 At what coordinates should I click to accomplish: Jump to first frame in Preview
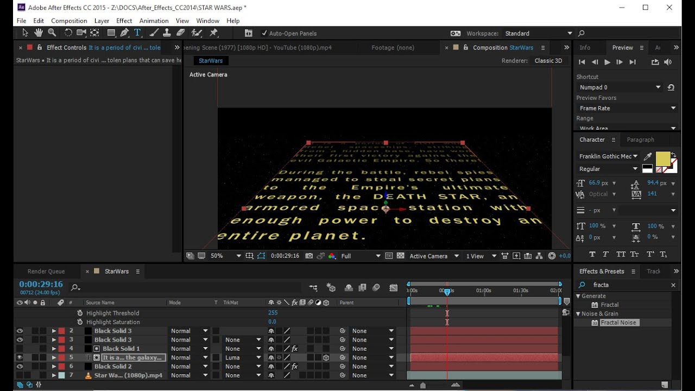[582, 62]
